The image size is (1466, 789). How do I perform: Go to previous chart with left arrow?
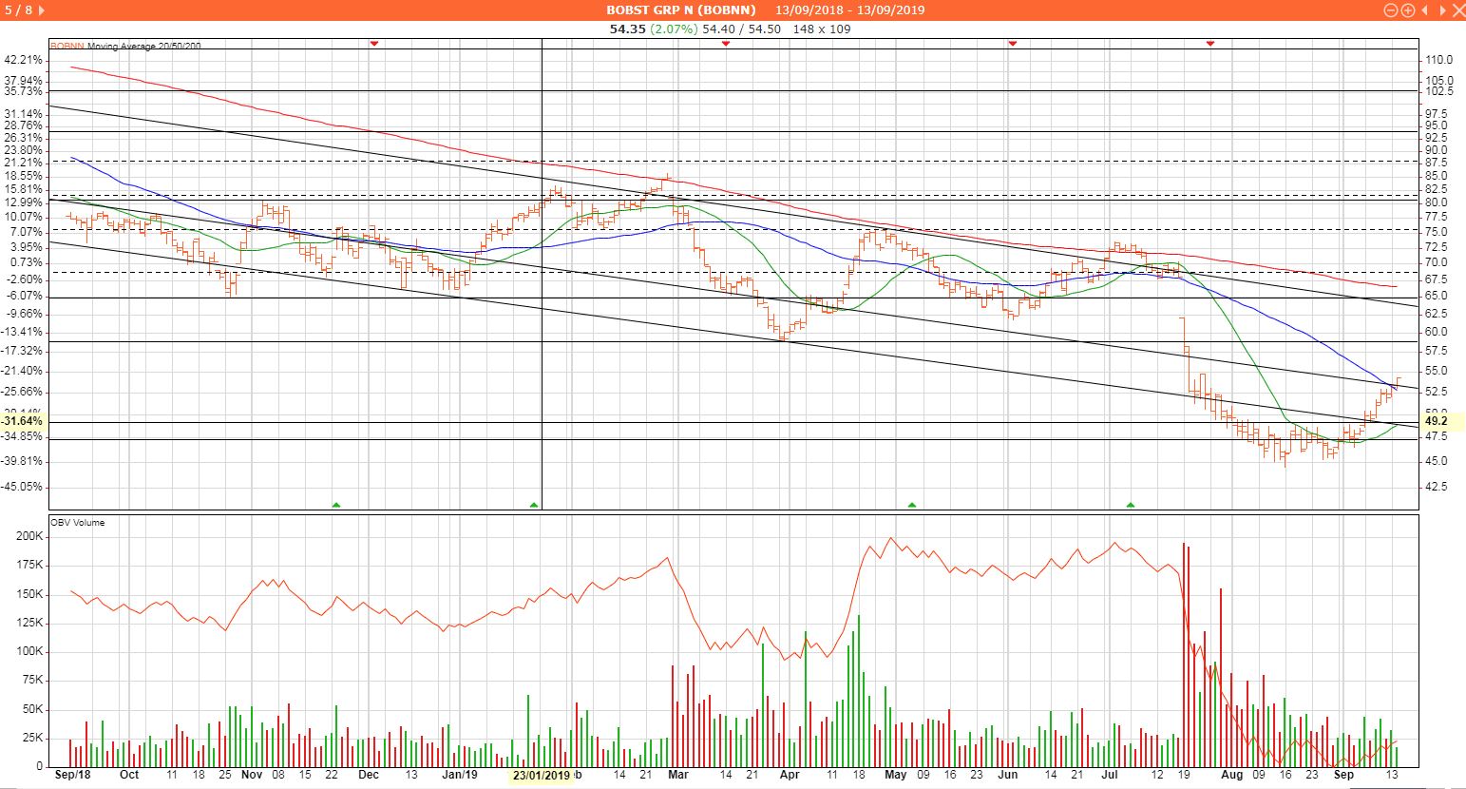(1423, 10)
